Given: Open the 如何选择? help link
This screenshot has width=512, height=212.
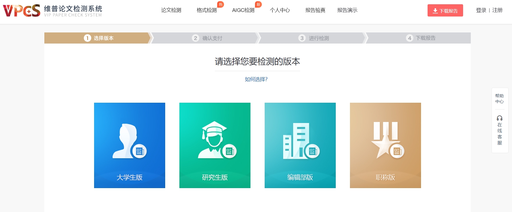Looking at the screenshot, I should 256,79.
